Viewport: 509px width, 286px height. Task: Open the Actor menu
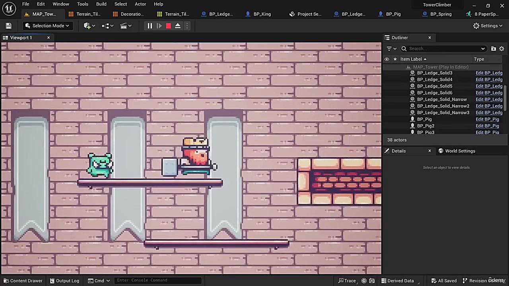(x=140, y=4)
